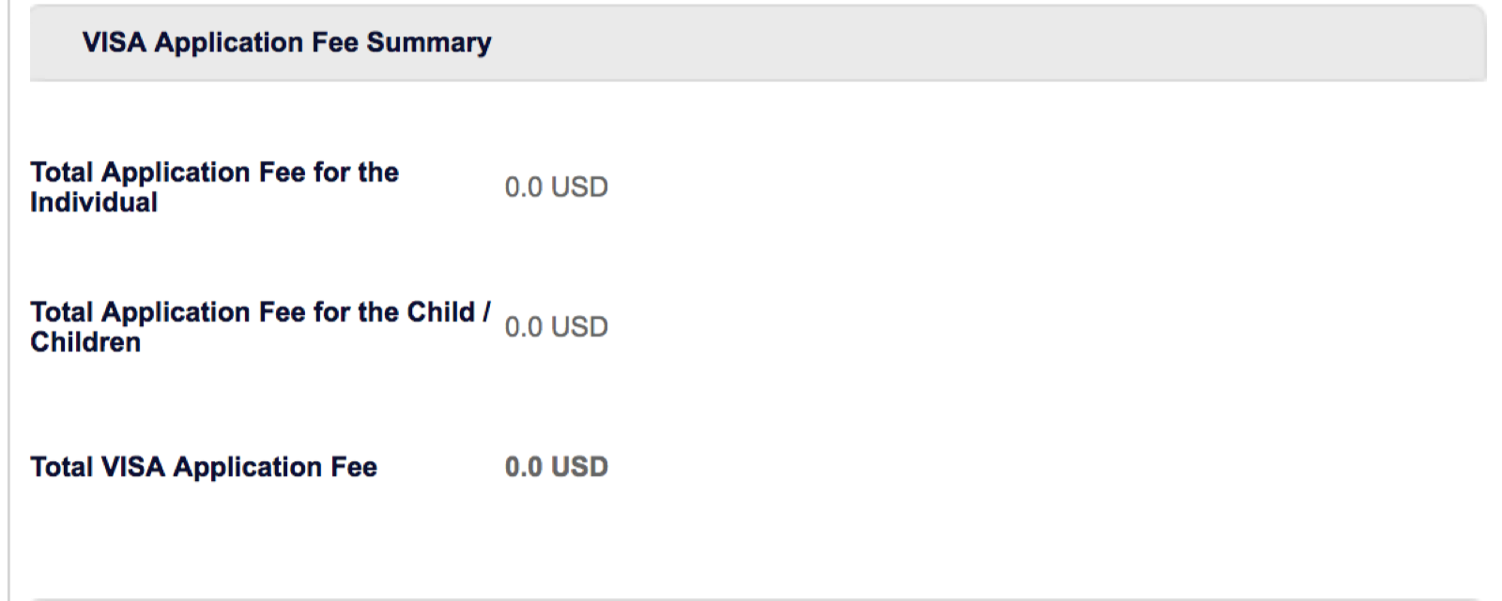Click the Total Application Fee for the Individual label
1502x601 pixels.
click(x=214, y=188)
